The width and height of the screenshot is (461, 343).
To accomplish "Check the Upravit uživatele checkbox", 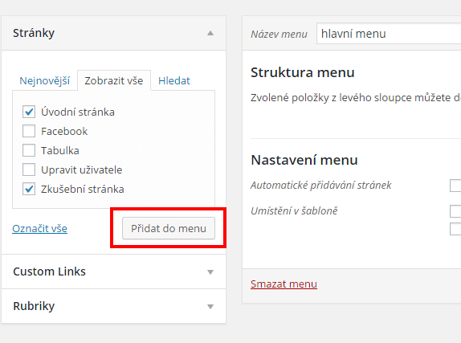I will click(x=29, y=169).
